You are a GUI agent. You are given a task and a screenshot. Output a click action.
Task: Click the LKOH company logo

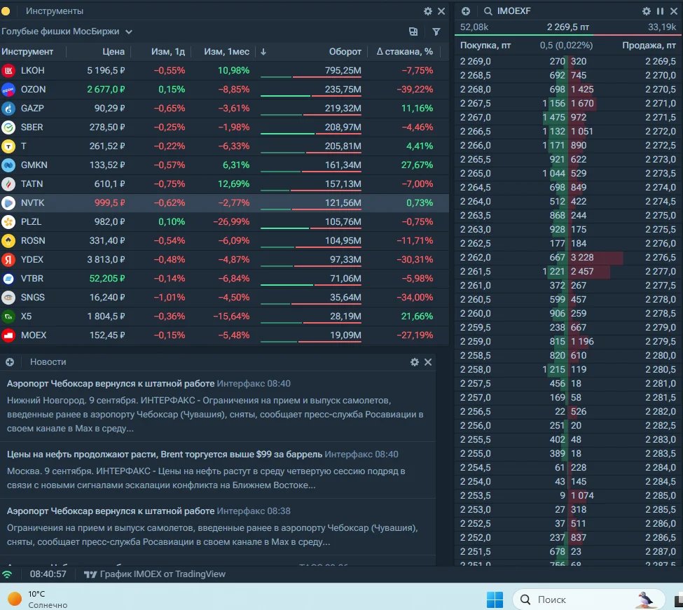point(8,71)
